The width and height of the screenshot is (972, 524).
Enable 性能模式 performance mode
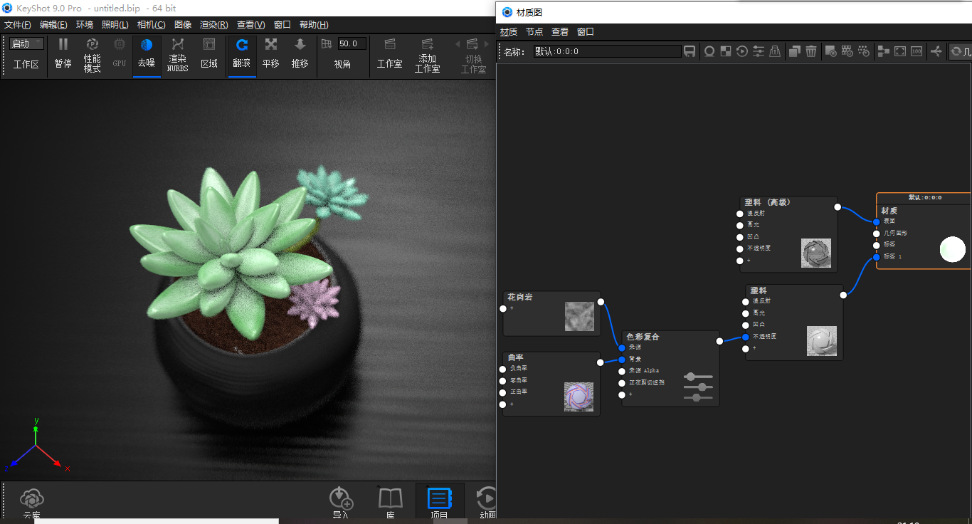click(92, 53)
